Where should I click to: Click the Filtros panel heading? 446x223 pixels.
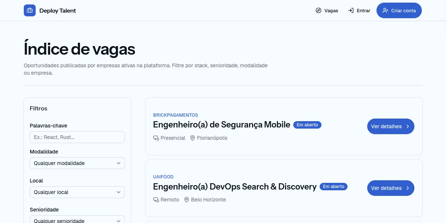39,109
